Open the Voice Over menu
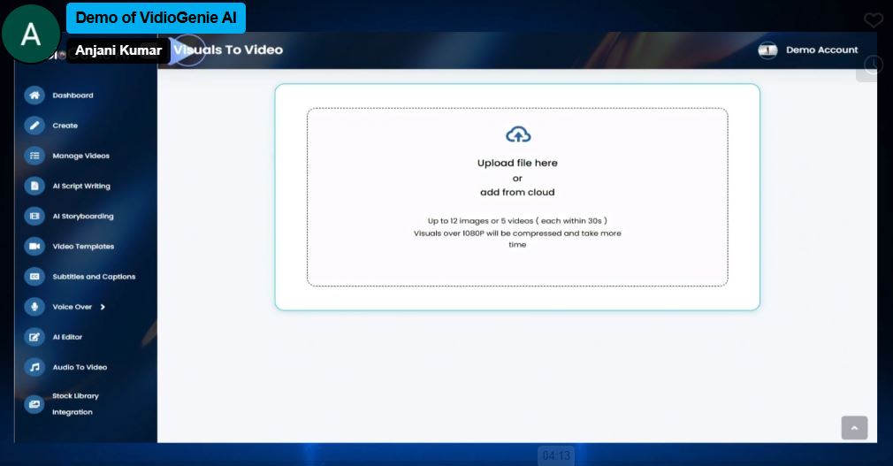The image size is (893, 466). click(x=73, y=307)
